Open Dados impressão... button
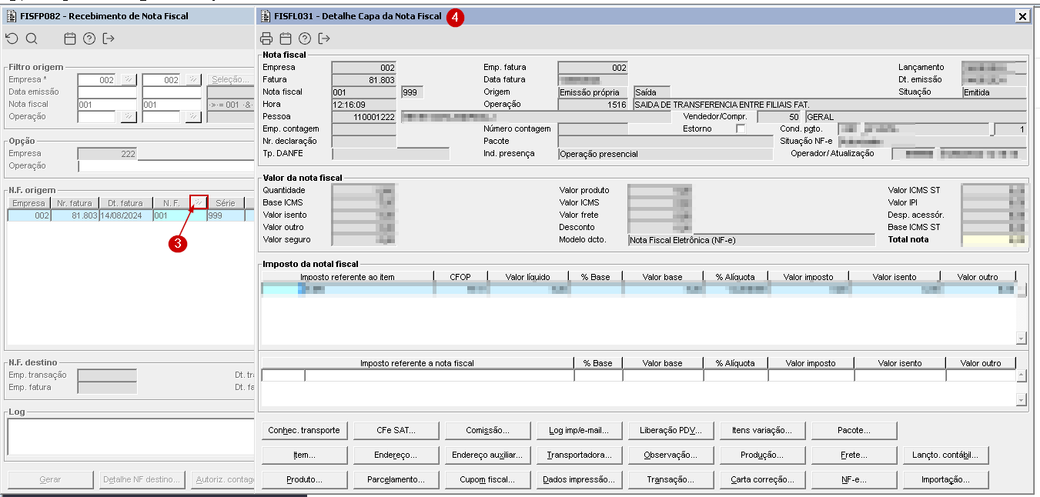Screen dimensions: 1040x497 point(579,479)
